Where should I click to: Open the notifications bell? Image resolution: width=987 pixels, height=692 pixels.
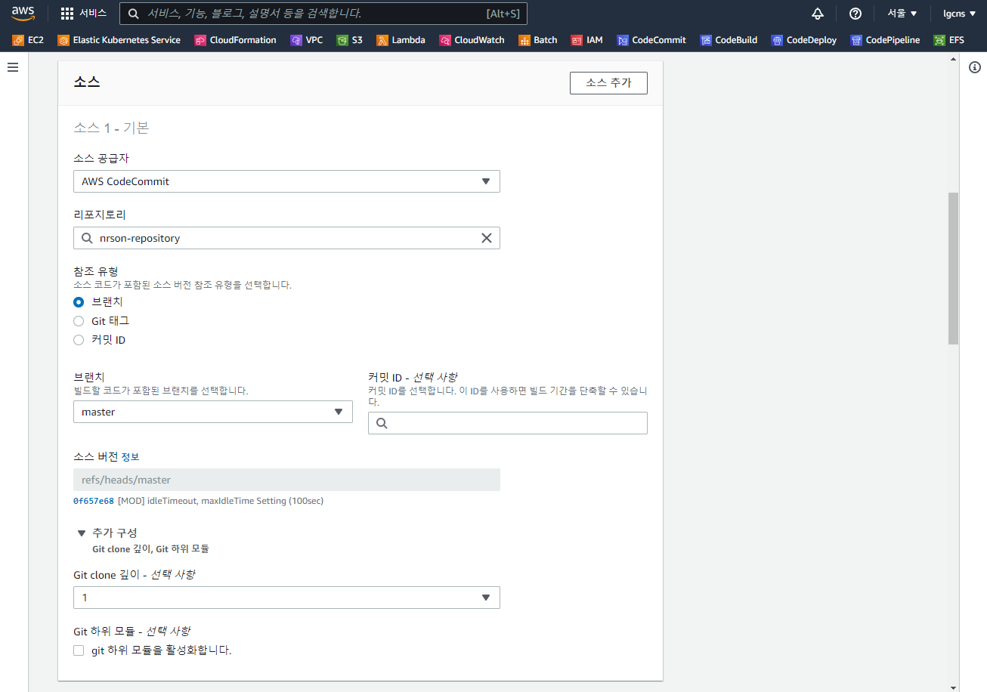[x=818, y=14]
